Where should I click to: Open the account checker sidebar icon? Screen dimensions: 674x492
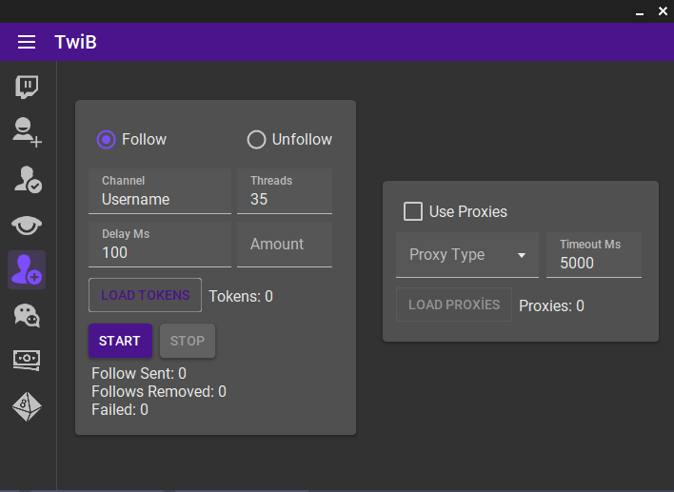pos(28,179)
